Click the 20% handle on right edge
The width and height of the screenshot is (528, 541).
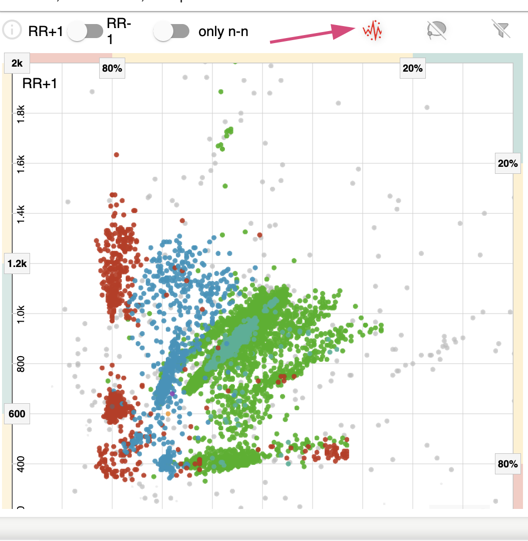coord(507,163)
